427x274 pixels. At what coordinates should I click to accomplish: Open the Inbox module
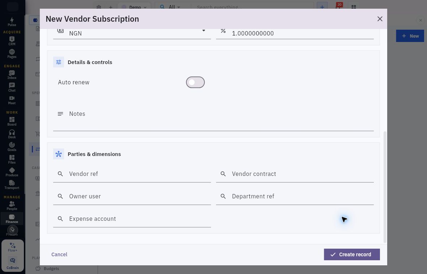click(12, 75)
